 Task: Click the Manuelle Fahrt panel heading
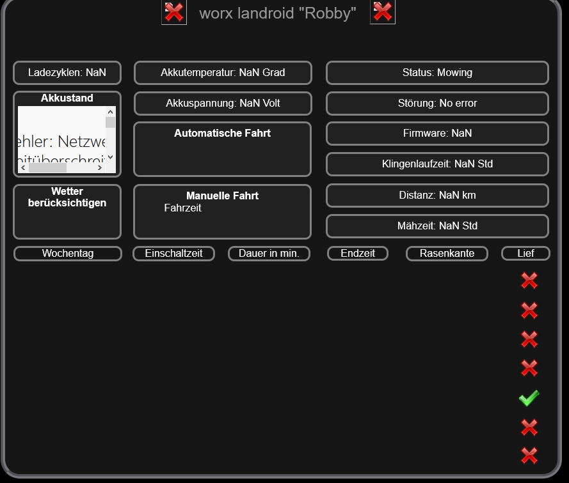223,195
